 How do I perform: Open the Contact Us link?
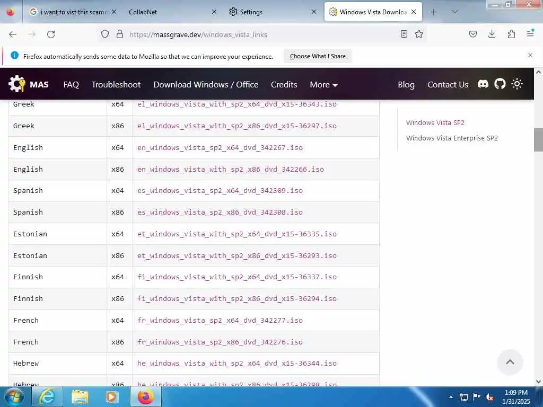tap(448, 84)
